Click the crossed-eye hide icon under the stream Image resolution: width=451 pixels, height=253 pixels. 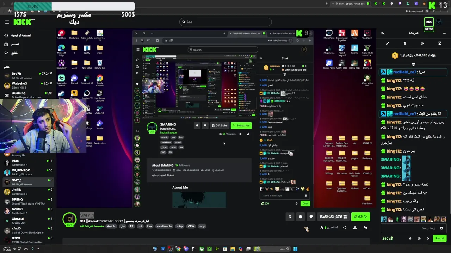tap(365, 227)
